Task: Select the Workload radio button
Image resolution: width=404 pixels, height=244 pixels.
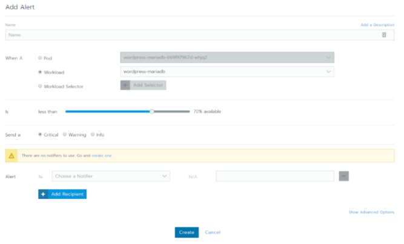Action: coord(40,72)
